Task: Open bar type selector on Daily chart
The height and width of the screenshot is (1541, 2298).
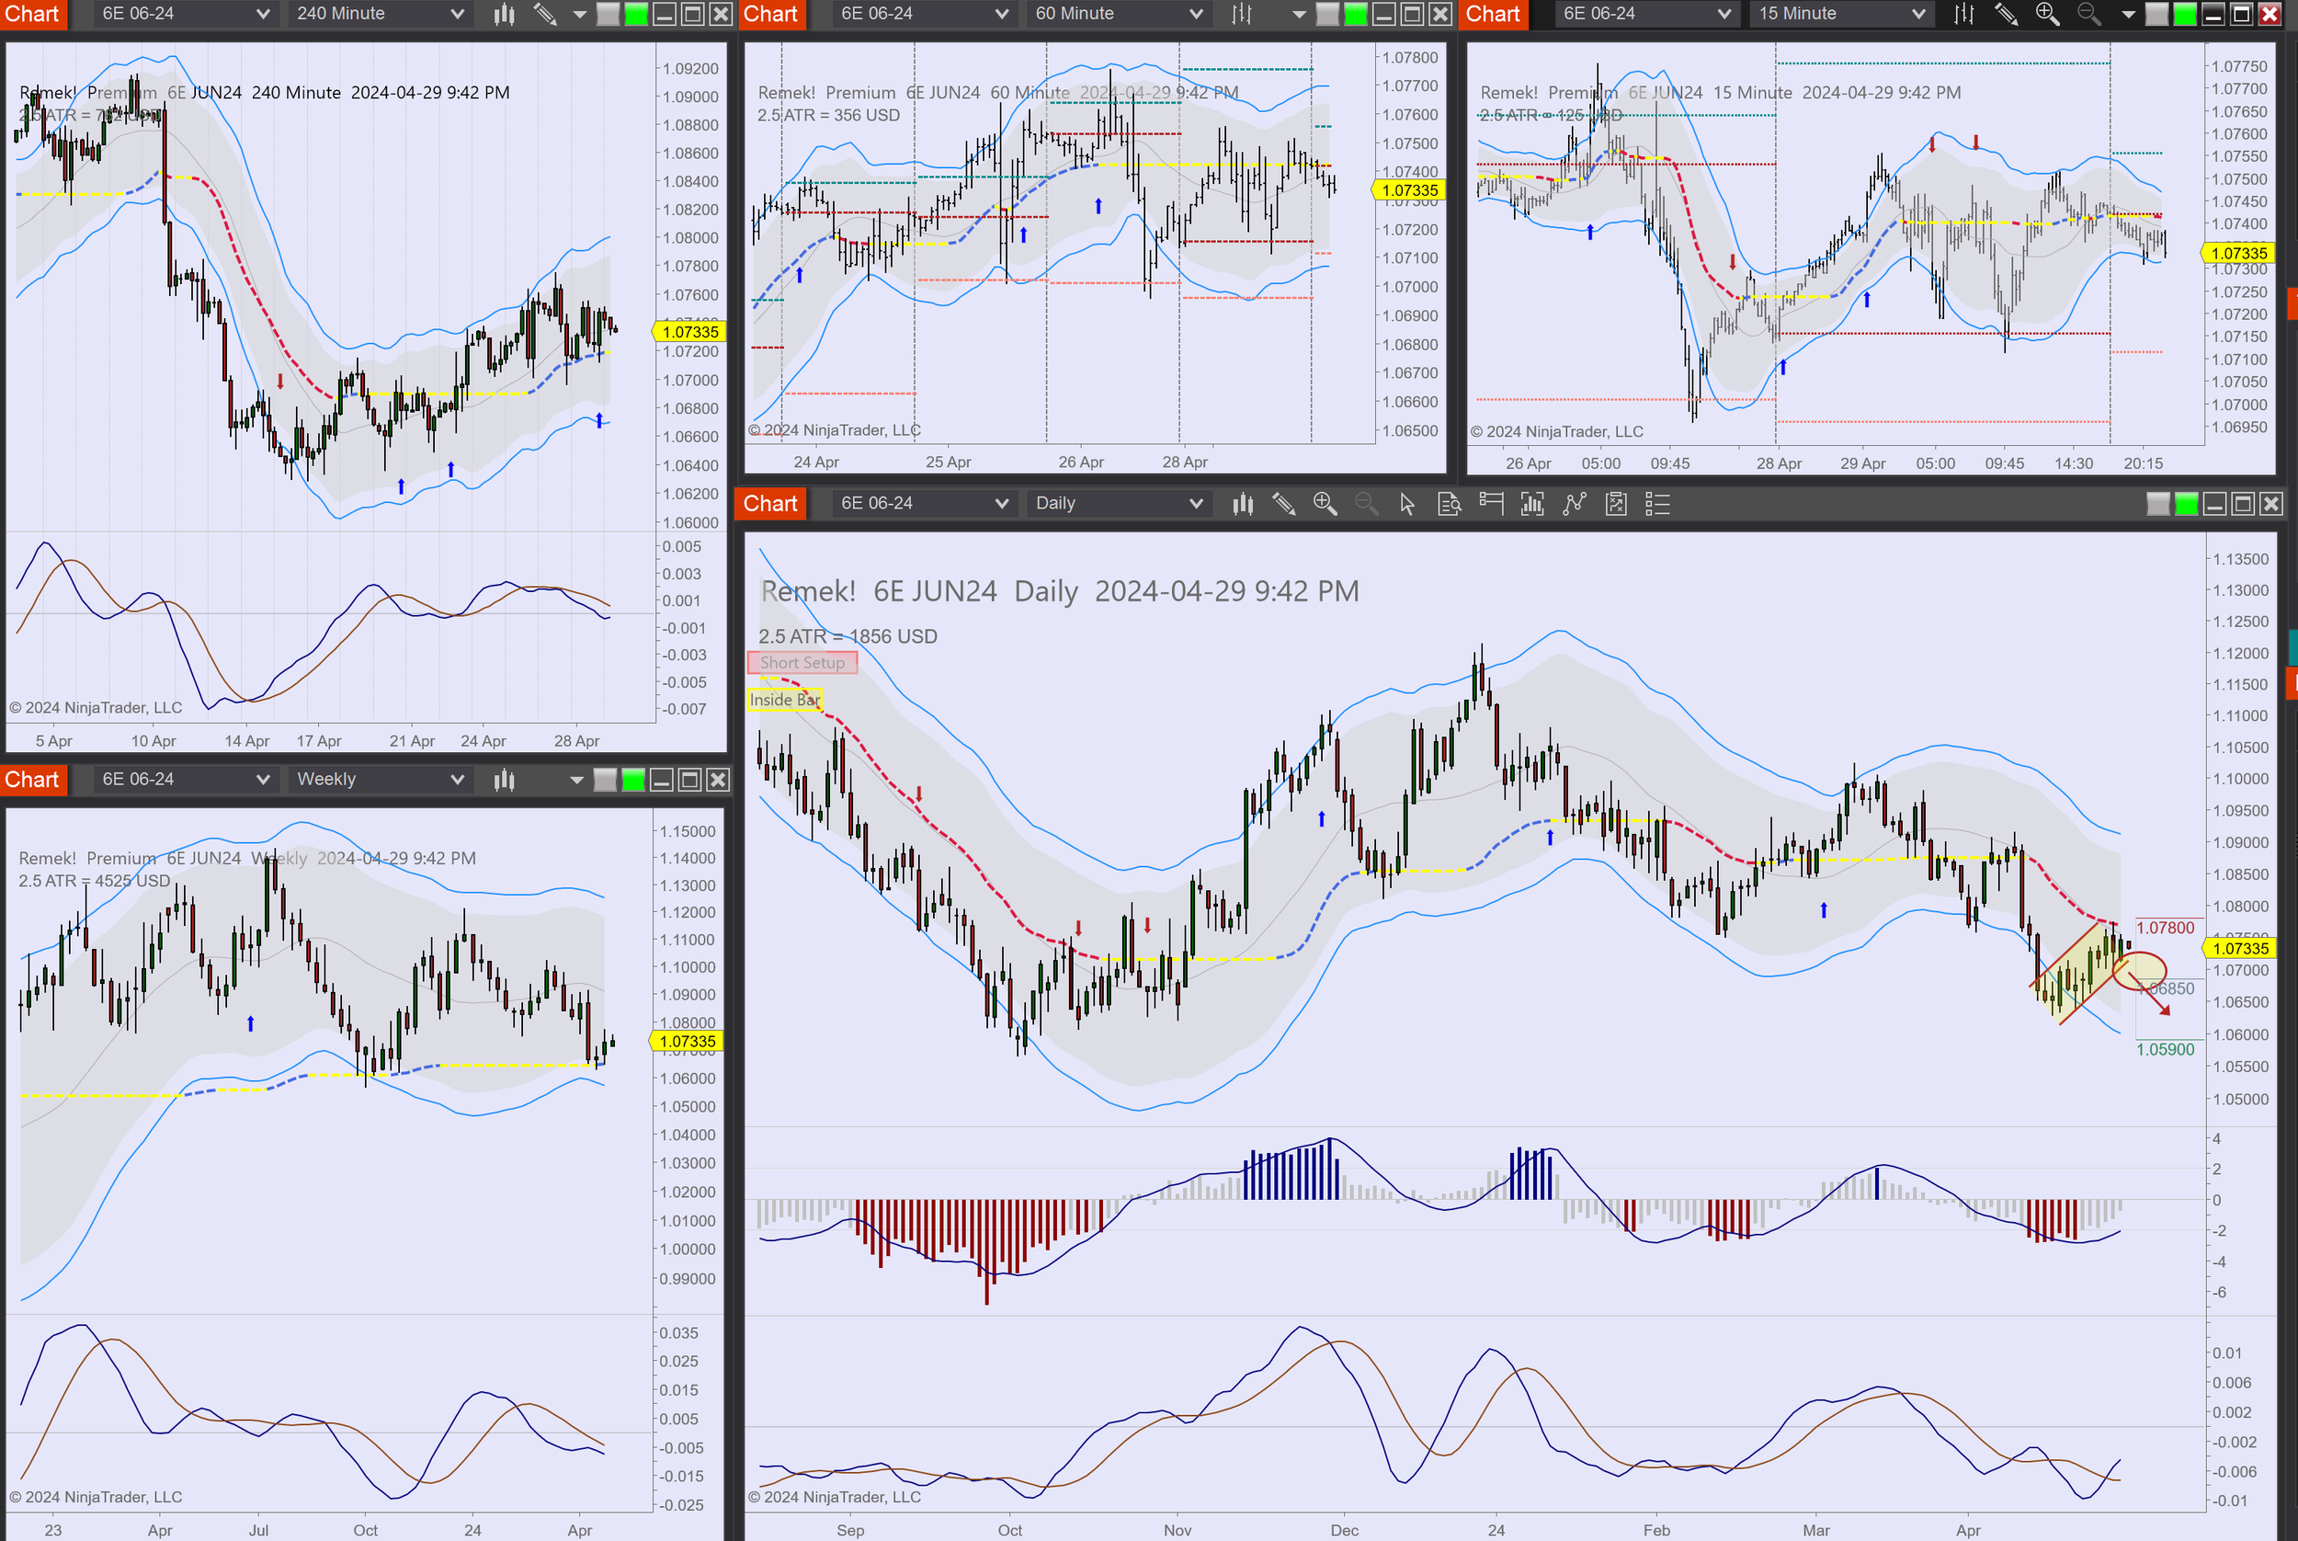Action: pyautogui.click(x=1243, y=504)
